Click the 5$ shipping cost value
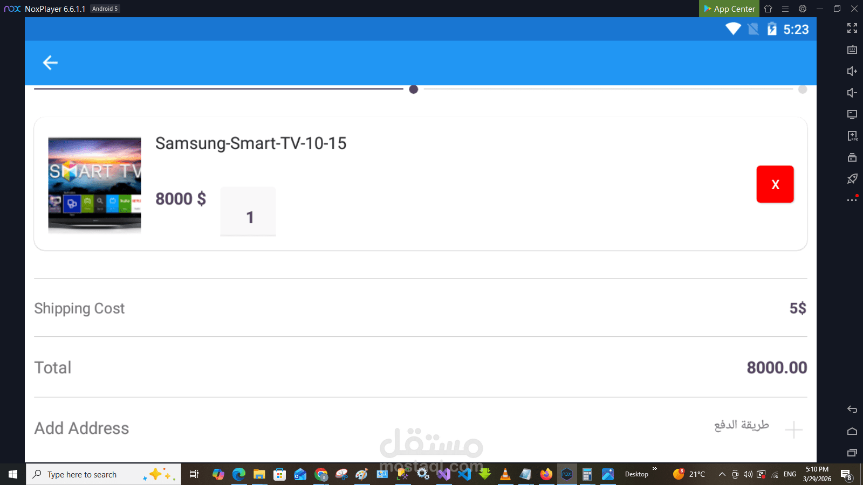 (x=798, y=308)
